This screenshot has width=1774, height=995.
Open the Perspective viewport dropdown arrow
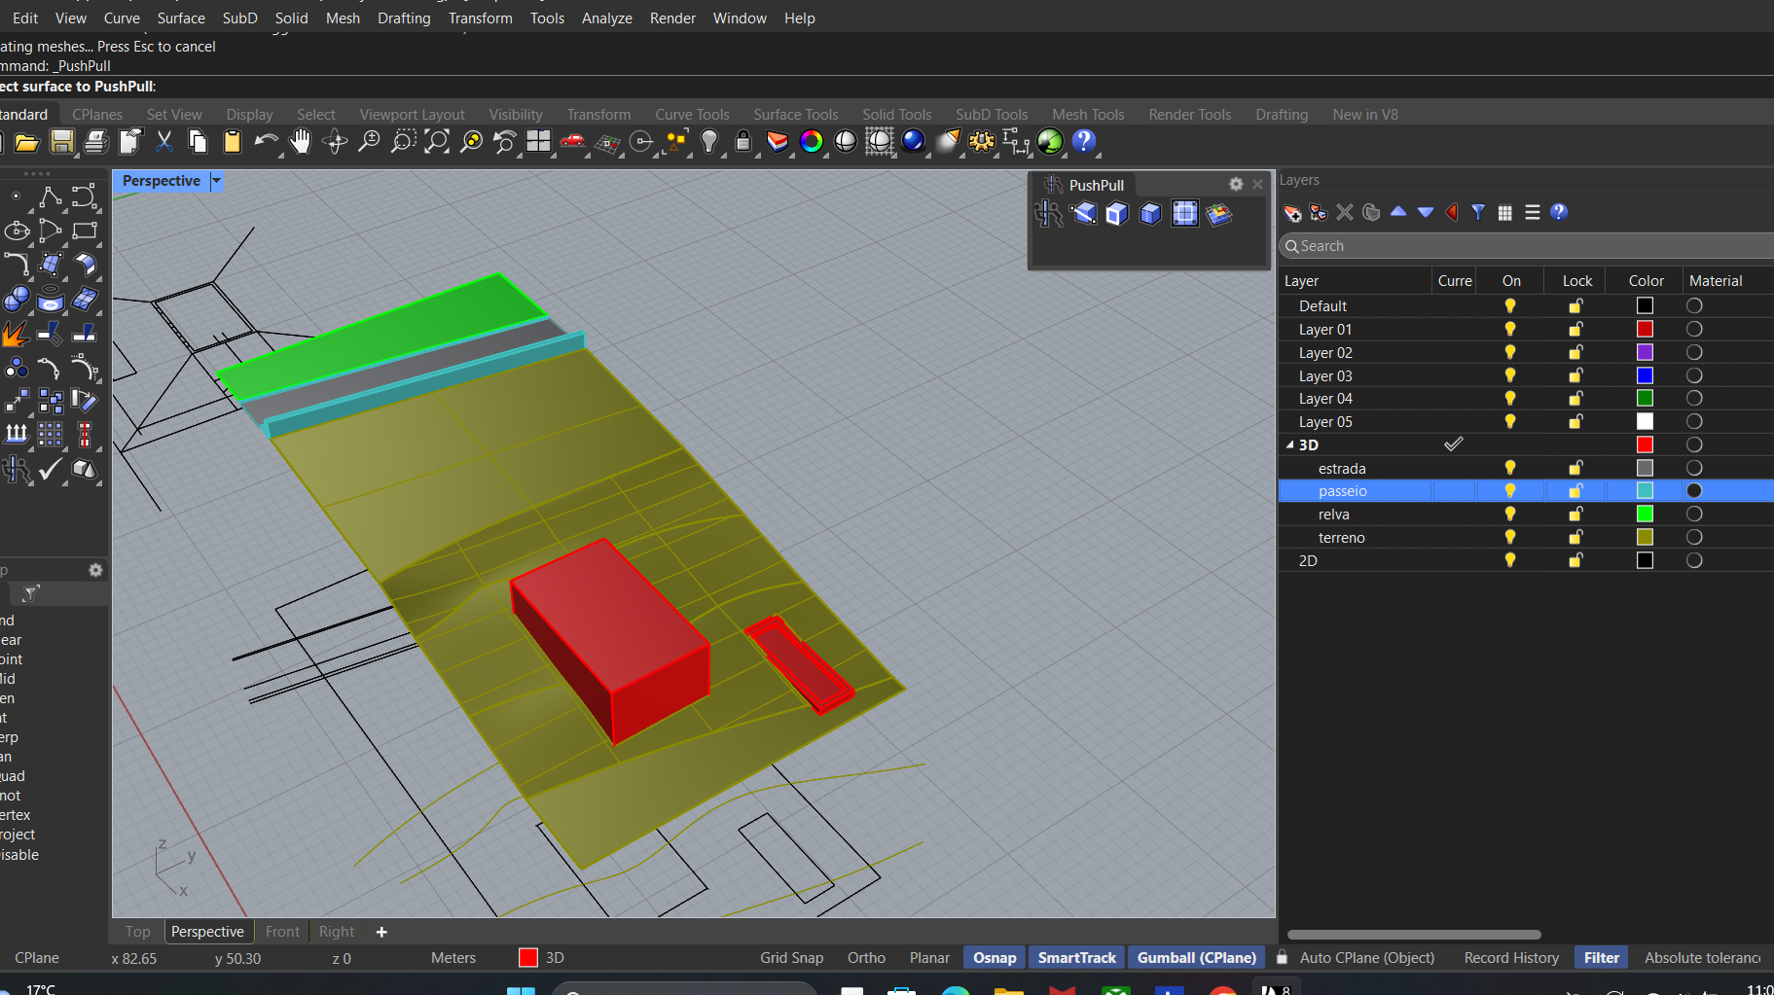[x=217, y=181]
